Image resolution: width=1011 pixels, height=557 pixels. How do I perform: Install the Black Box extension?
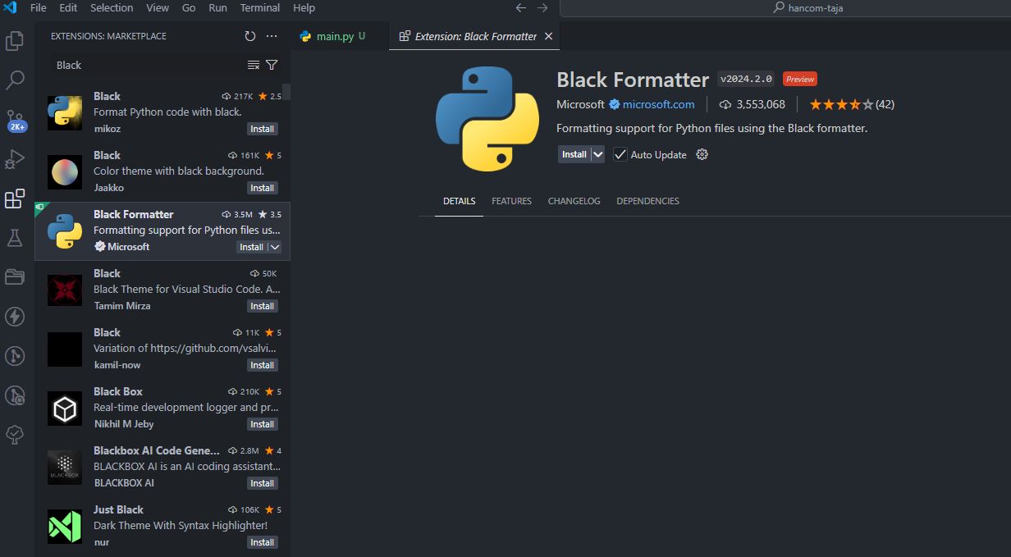[x=263, y=424]
